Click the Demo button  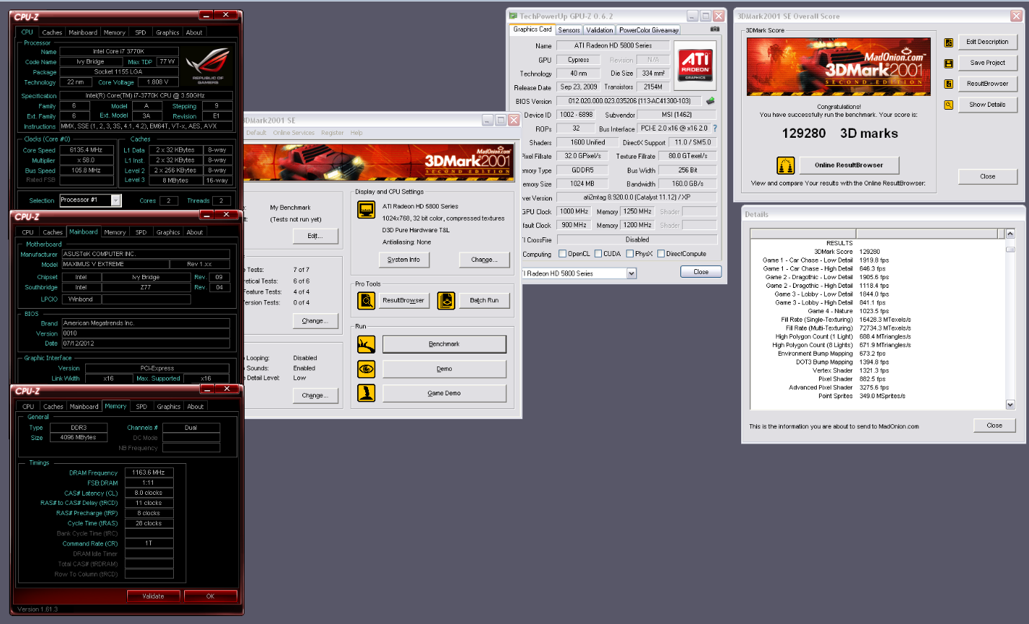point(445,369)
